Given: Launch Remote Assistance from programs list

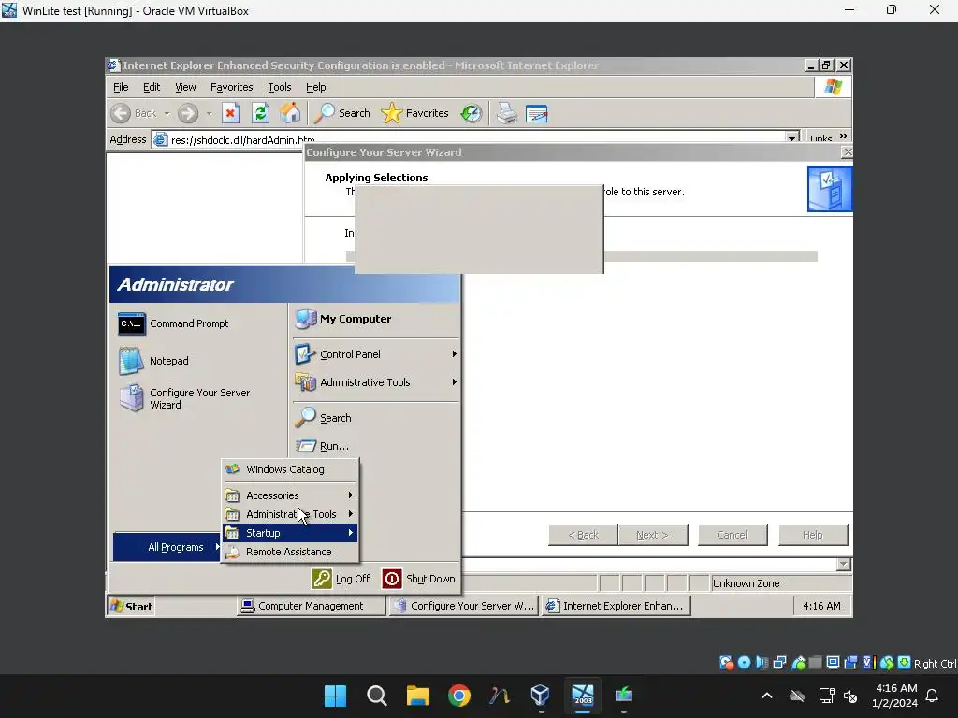Looking at the screenshot, I should pos(290,552).
